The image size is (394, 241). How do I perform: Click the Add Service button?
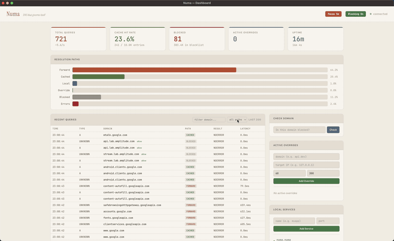(306, 229)
